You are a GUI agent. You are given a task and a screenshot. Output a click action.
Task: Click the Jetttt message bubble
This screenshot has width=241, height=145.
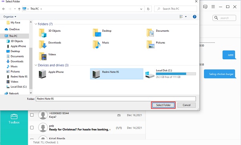pos(229,55)
